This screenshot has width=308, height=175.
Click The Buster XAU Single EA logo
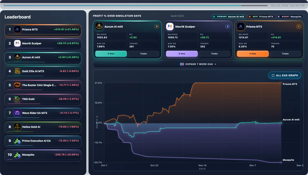click(17, 85)
